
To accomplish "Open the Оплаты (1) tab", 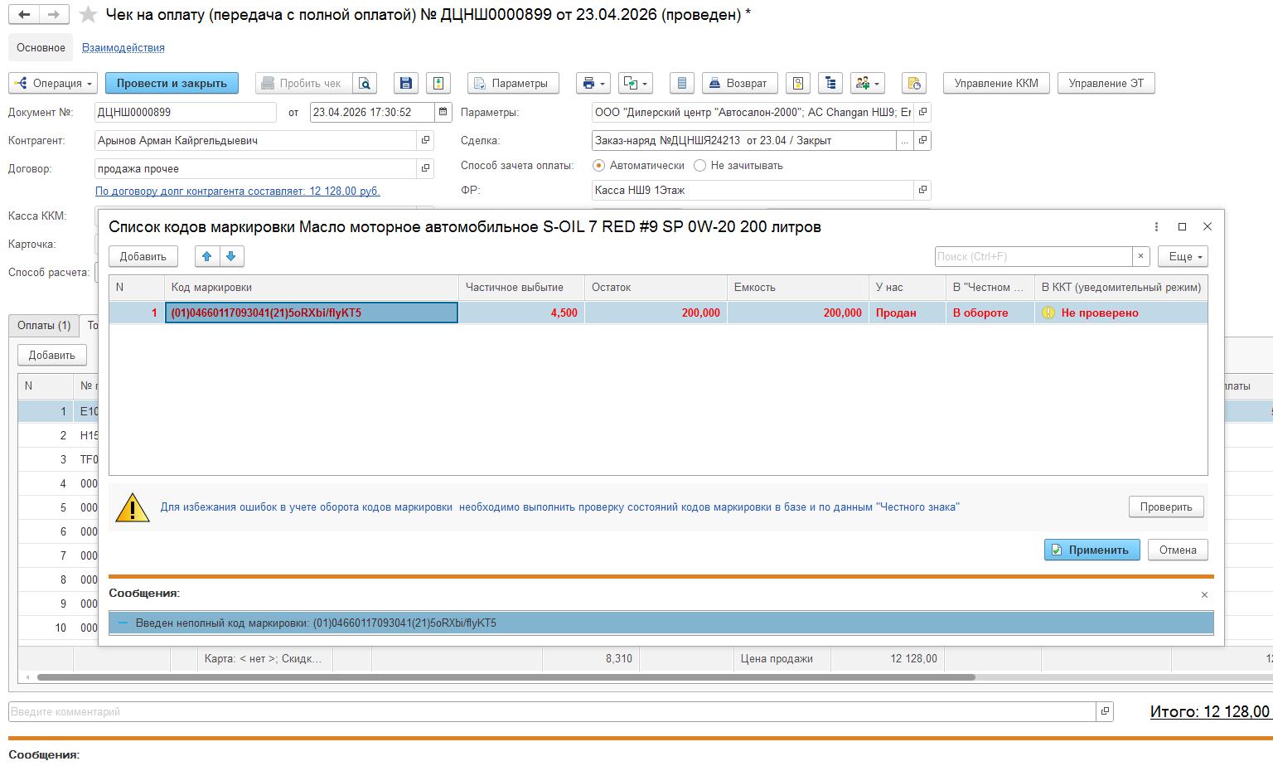I will coord(44,326).
